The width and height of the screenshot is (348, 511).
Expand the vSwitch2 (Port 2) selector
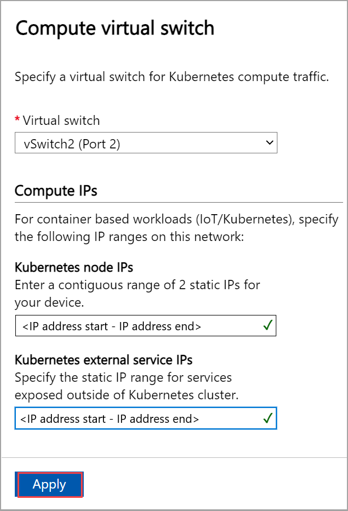(146, 142)
